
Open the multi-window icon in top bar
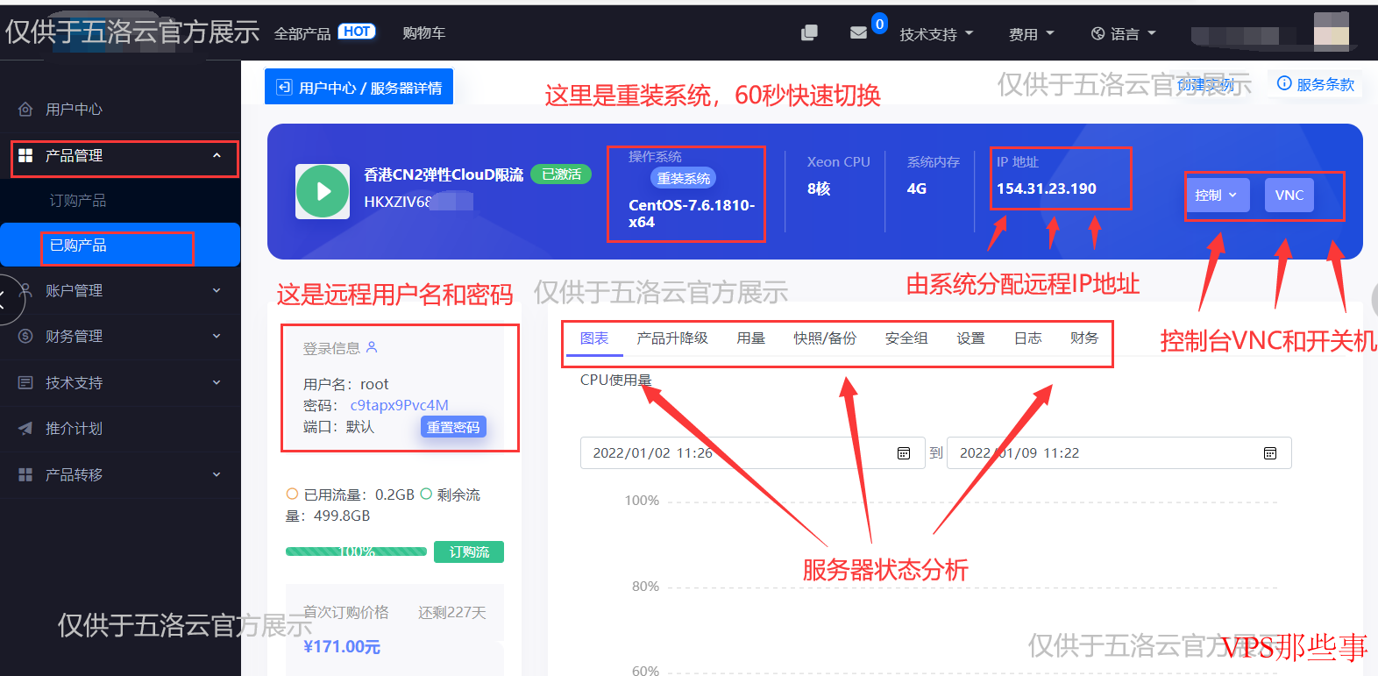tap(809, 32)
